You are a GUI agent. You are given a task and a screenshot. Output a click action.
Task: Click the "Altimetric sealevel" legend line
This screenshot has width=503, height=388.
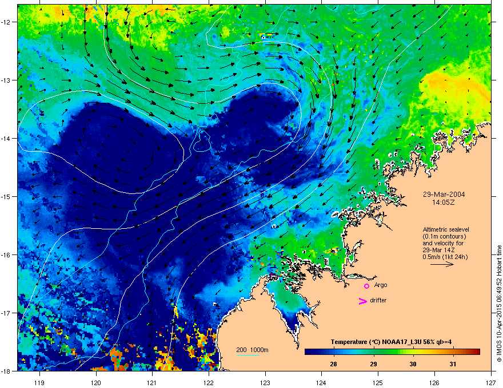coord(446,229)
